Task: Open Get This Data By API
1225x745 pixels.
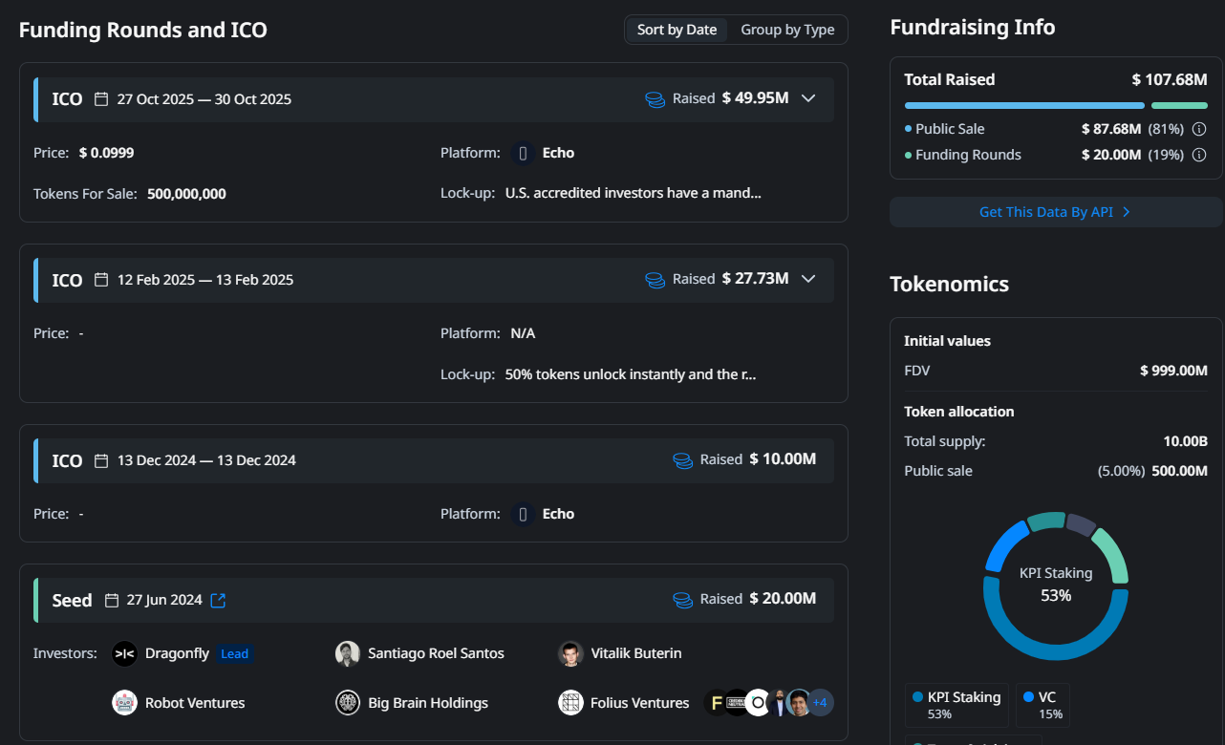Action: coord(1055,211)
